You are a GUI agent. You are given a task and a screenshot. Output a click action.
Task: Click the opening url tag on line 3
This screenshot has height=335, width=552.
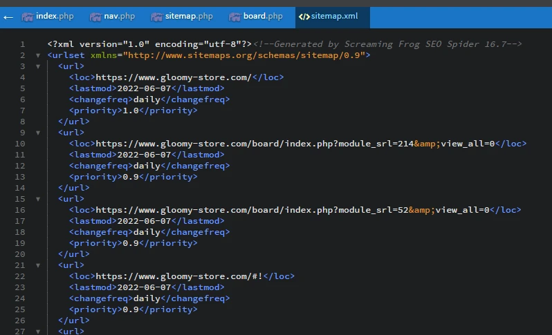click(x=71, y=66)
